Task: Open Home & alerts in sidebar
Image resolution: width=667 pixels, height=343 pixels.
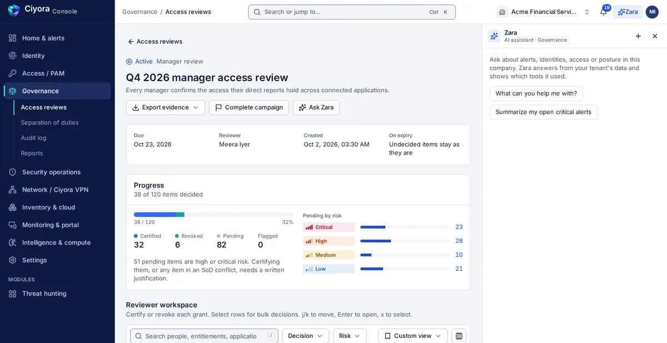Action: pyautogui.click(x=57, y=38)
